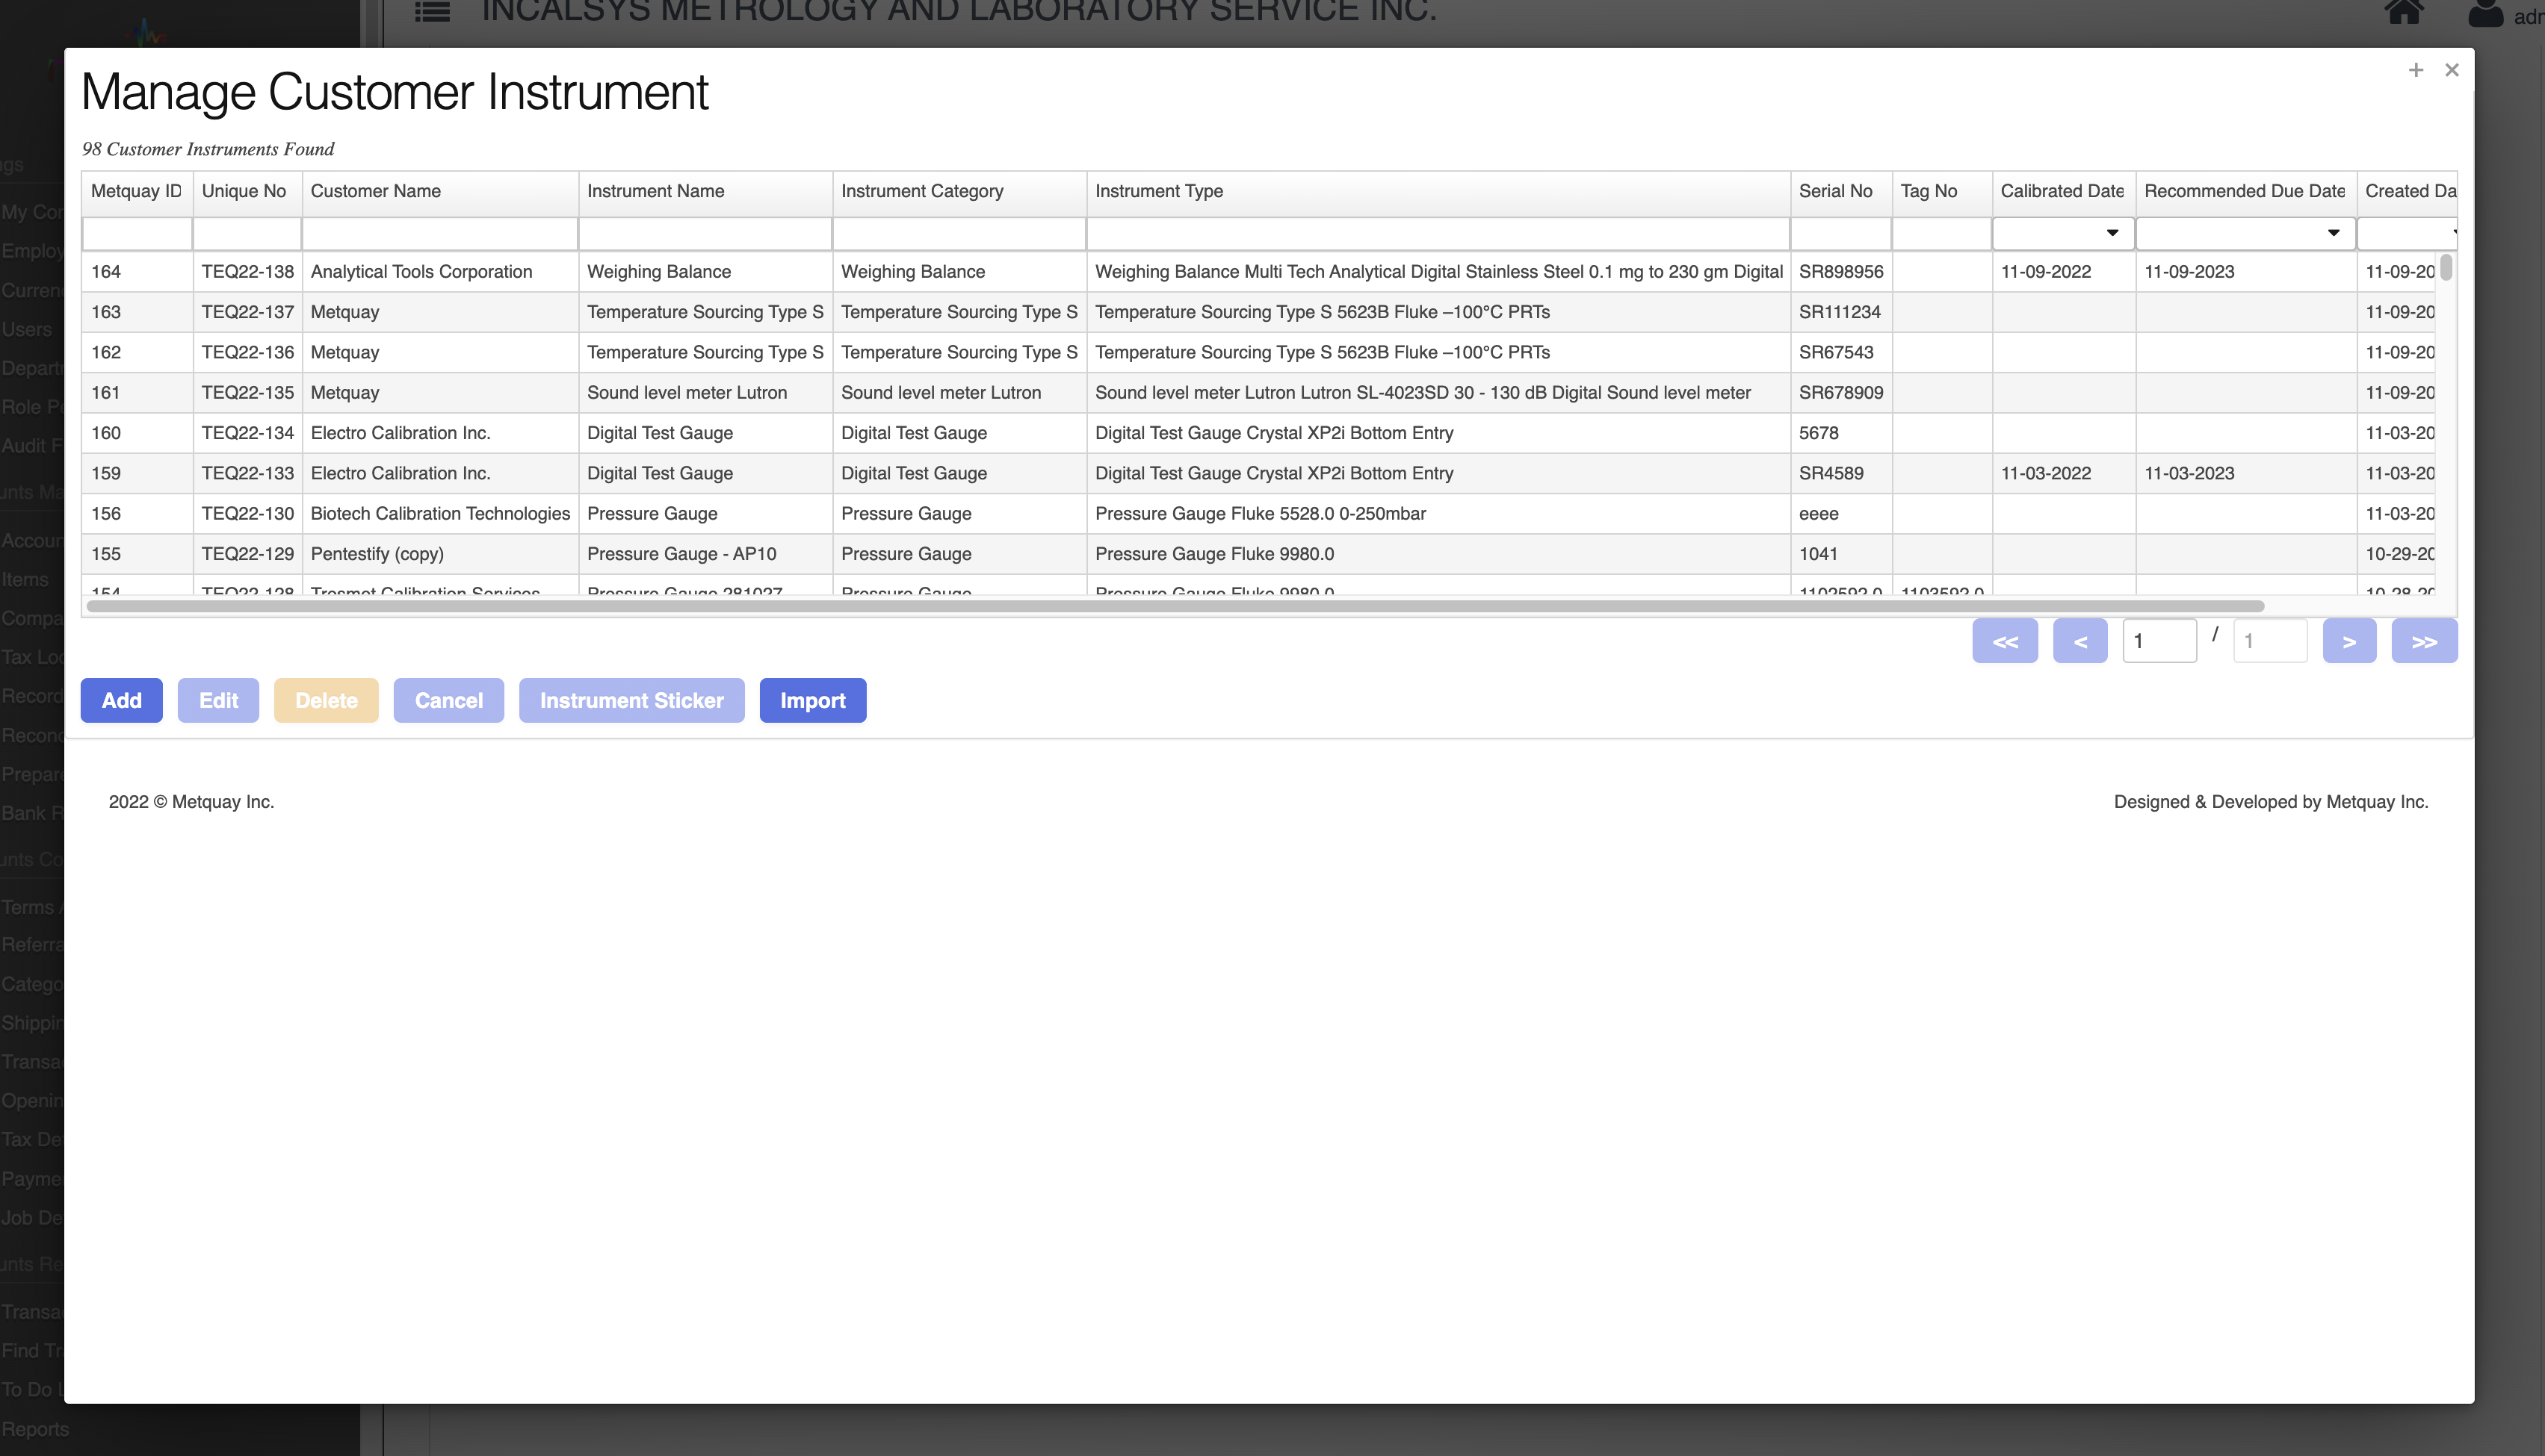Click Instrument Sticker button

tap(631, 700)
